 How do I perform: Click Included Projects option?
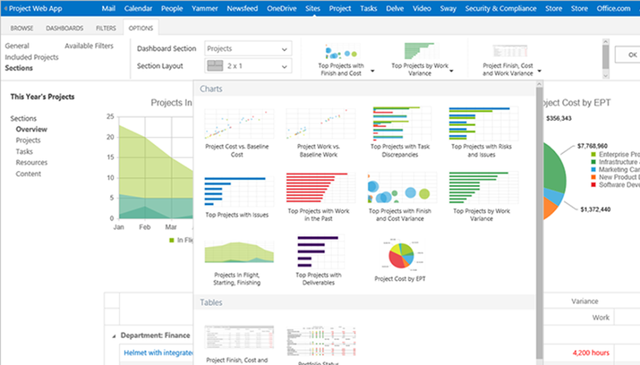pos(31,57)
